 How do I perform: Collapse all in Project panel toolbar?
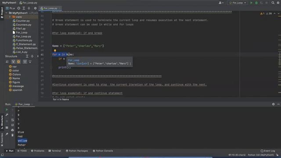(29, 8)
